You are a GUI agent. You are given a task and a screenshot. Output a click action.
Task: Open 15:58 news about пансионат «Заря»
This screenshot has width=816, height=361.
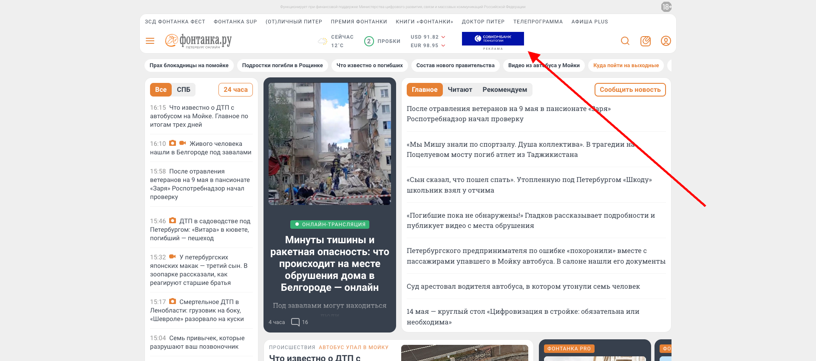tap(201, 184)
